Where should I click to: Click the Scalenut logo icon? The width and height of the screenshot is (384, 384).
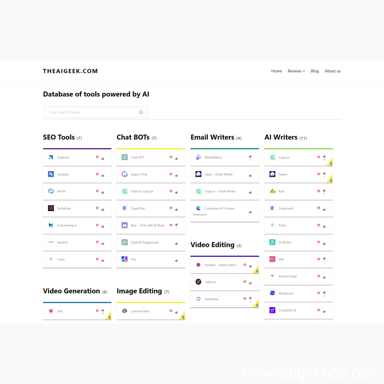51,157
